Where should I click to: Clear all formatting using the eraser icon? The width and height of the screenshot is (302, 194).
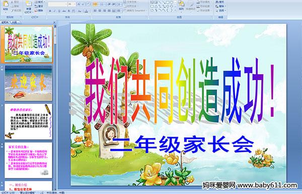[x=89, y=4]
